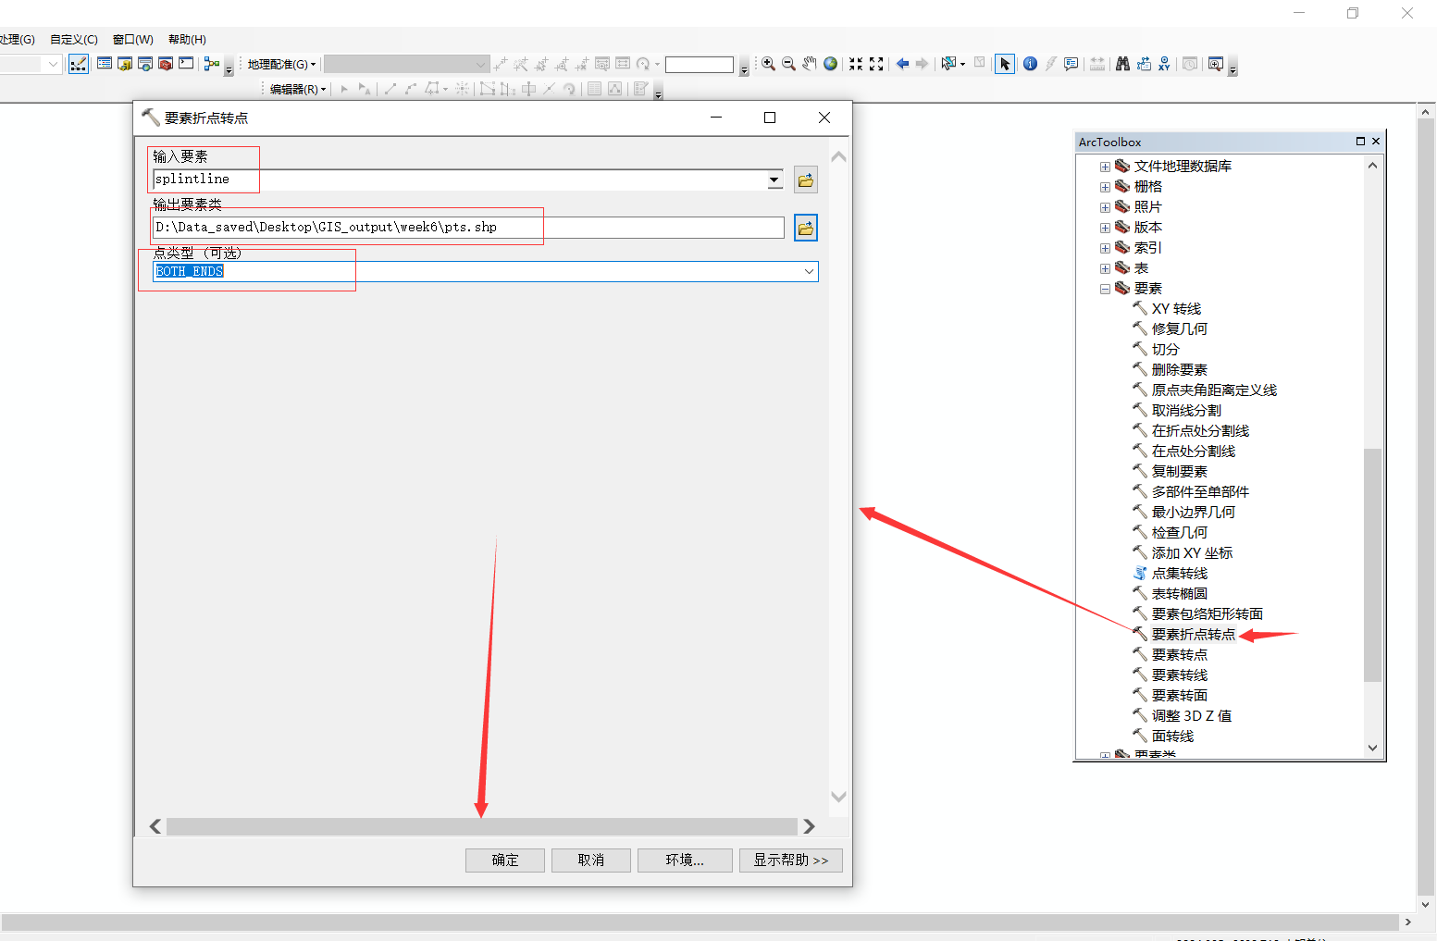Image resolution: width=1437 pixels, height=941 pixels.
Task: Click the output feature class path field
Action: point(468,227)
